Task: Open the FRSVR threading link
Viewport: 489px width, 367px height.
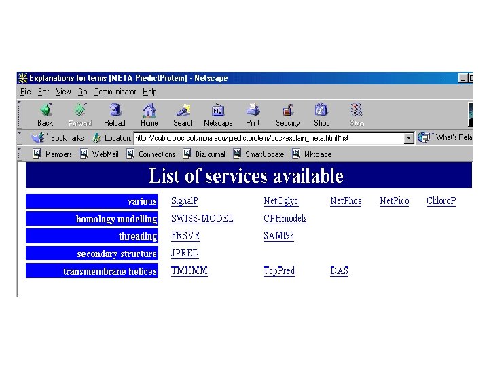Action: point(185,236)
